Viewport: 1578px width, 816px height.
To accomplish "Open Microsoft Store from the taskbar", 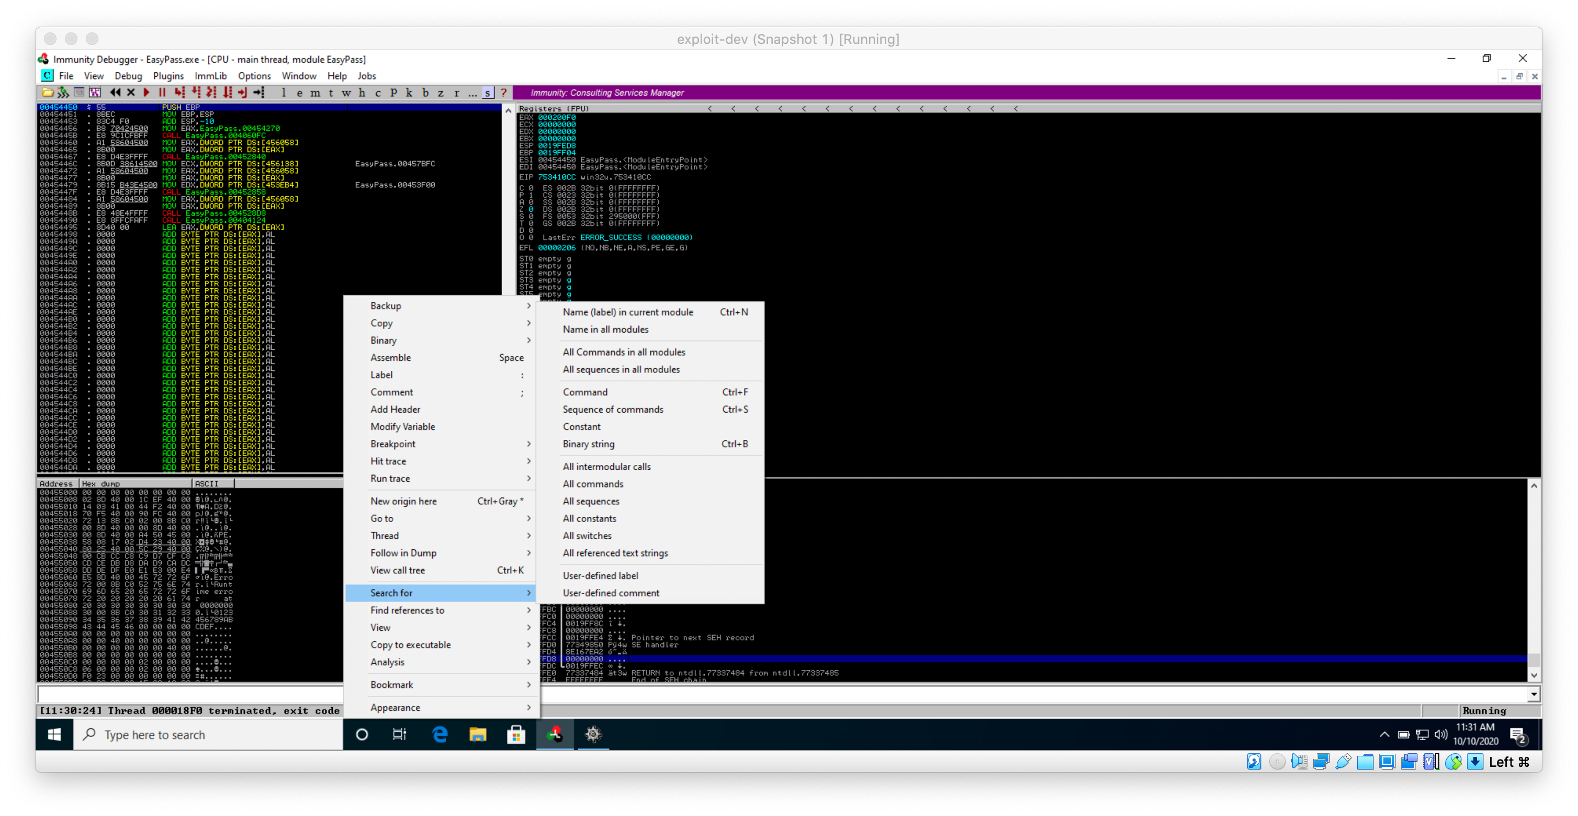I will pyautogui.click(x=516, y=734).
